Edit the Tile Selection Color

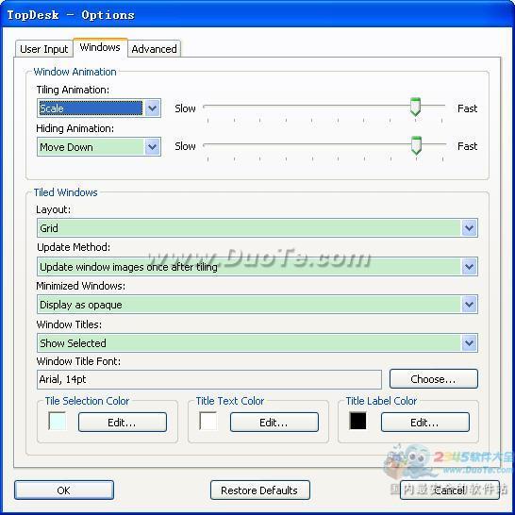click(x=123, y=423)
